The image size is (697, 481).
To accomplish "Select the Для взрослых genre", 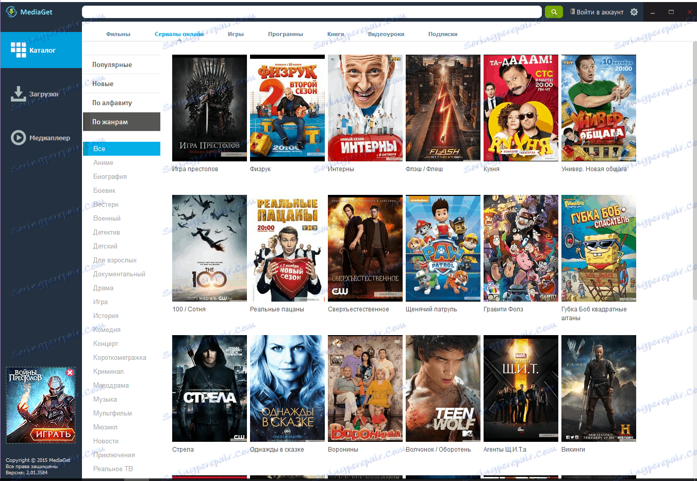I will [x=115, y=260].
